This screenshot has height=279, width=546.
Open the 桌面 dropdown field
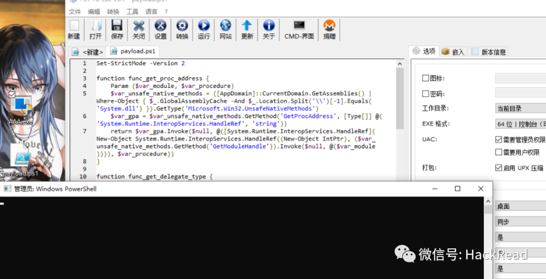[521, 206]
